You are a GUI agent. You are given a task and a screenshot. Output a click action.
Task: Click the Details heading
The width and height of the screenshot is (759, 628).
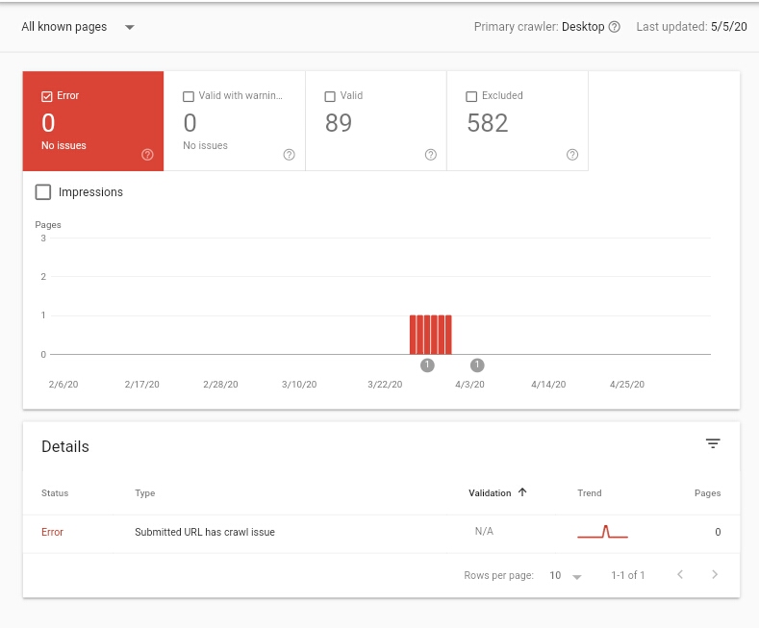(65, 446)
